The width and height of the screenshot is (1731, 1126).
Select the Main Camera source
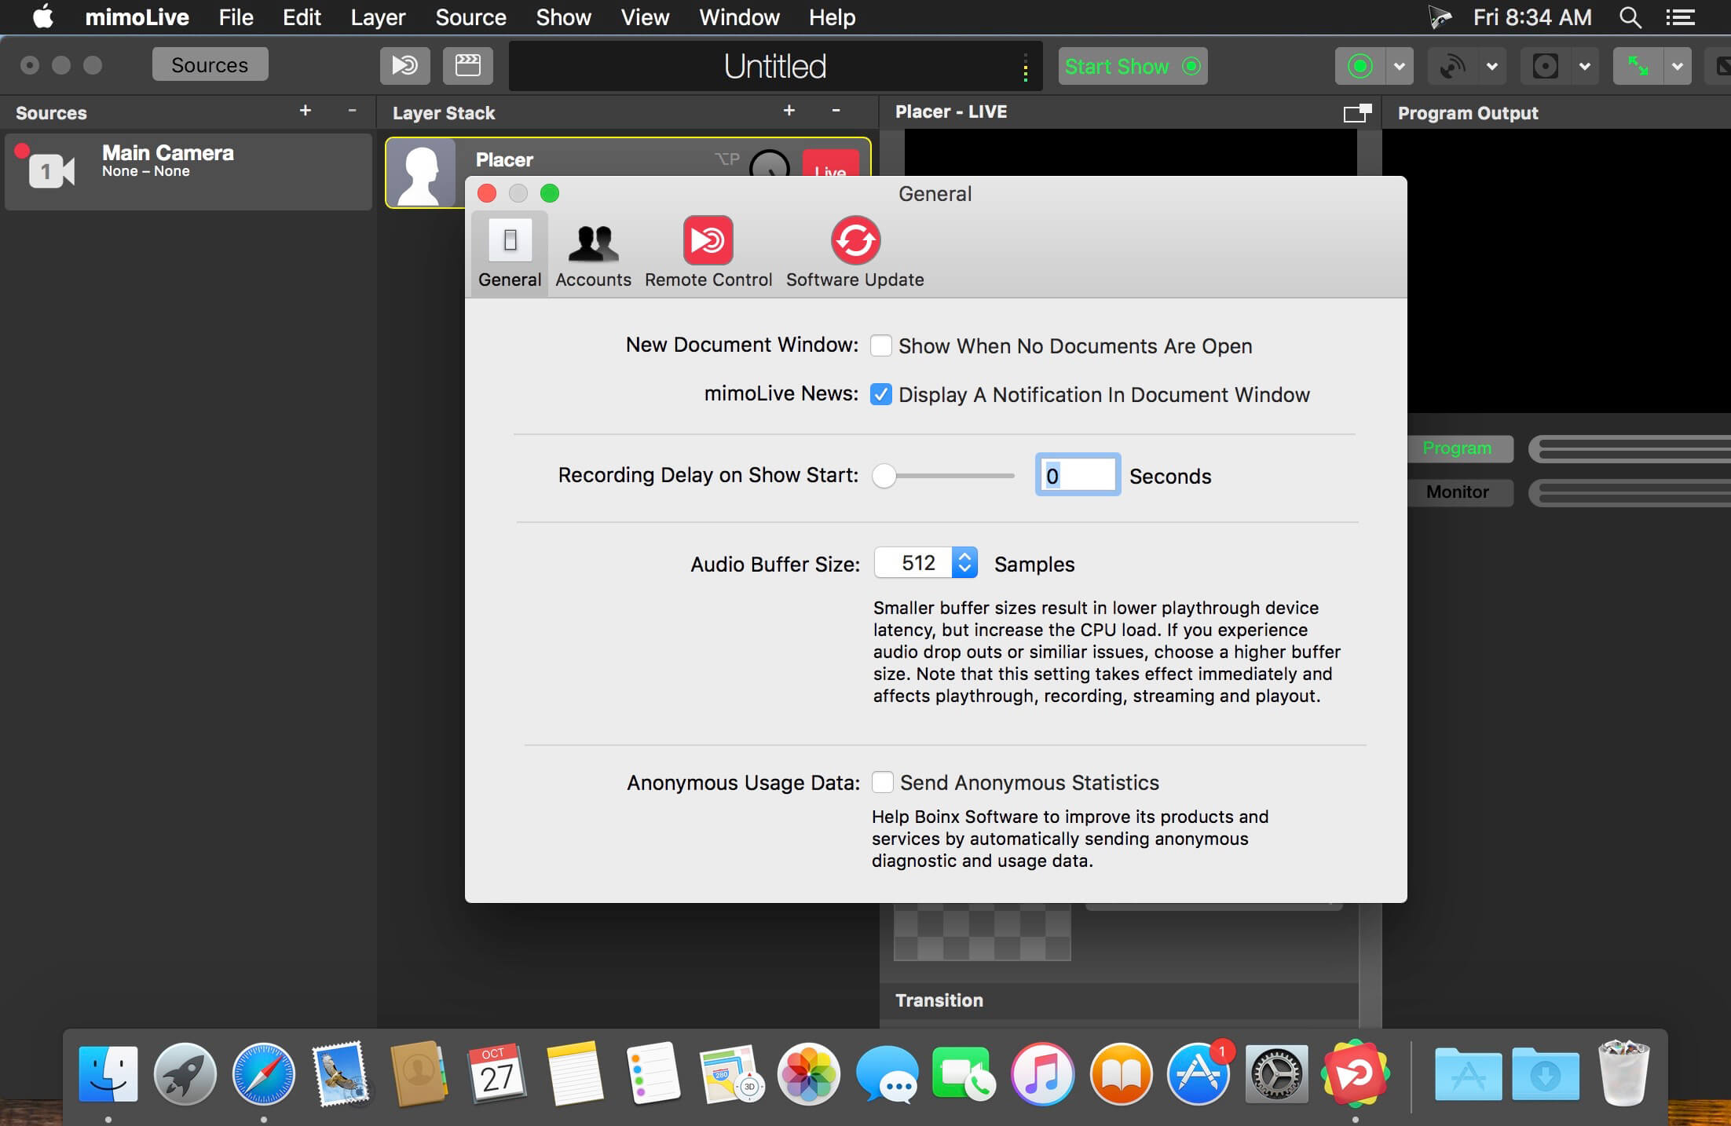(188, 171)
